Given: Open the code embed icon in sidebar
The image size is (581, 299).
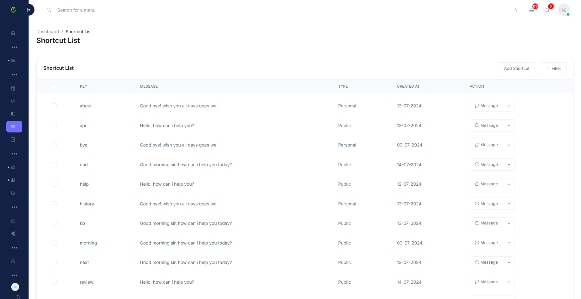Looking at the screenshot, I should [13, 101].
